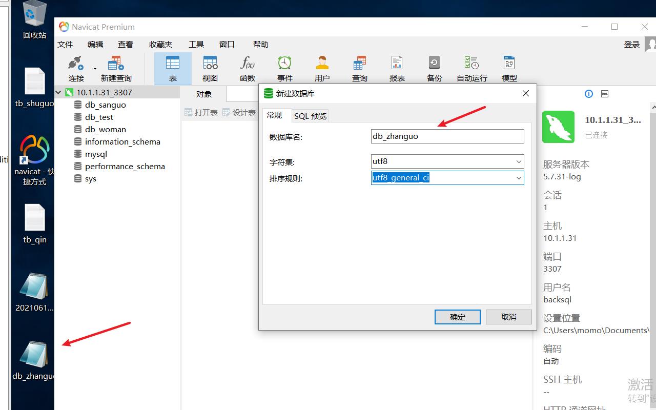Viewport: 656px width, 410px height.
Task: Click the settings path C:\Users\momo\Documents
Action: pos(597,331)
